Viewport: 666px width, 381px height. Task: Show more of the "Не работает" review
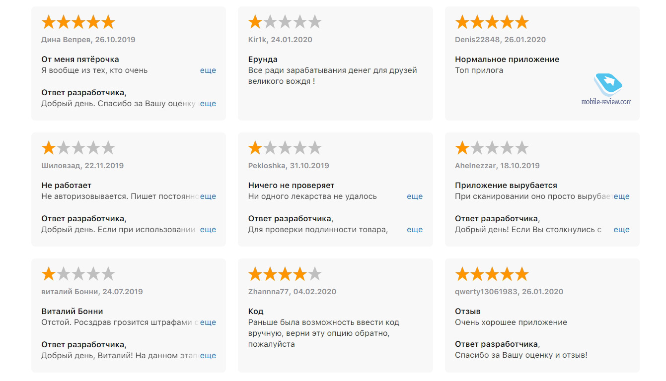click(x=208, y=196)
